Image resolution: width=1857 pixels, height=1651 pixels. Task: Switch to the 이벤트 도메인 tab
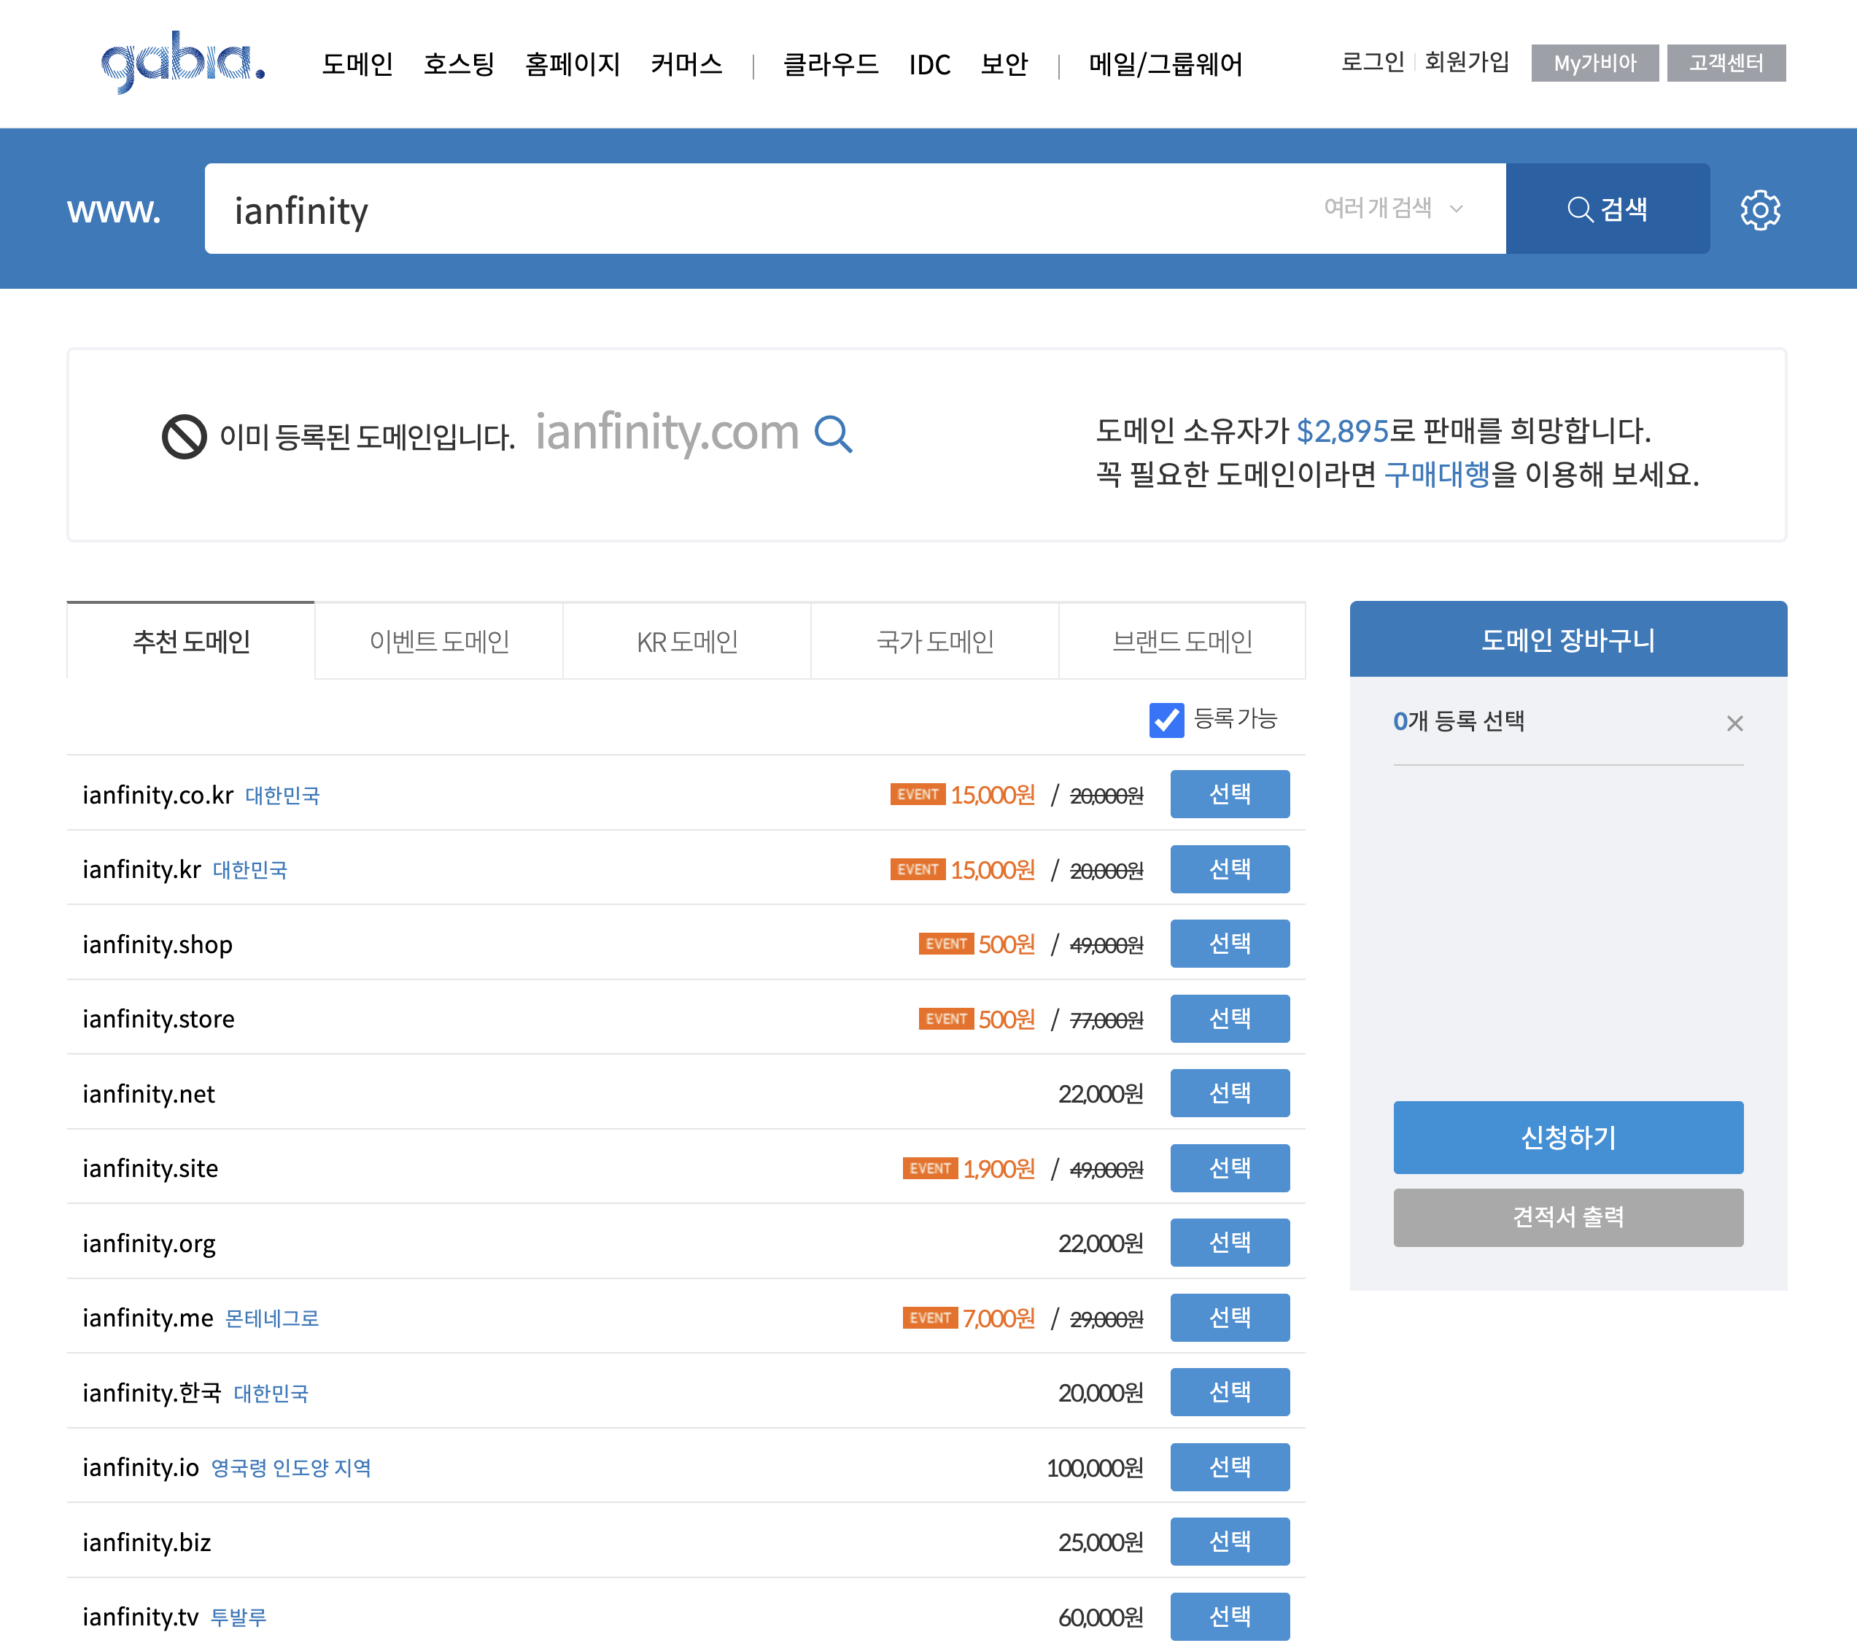pos(439,641)
